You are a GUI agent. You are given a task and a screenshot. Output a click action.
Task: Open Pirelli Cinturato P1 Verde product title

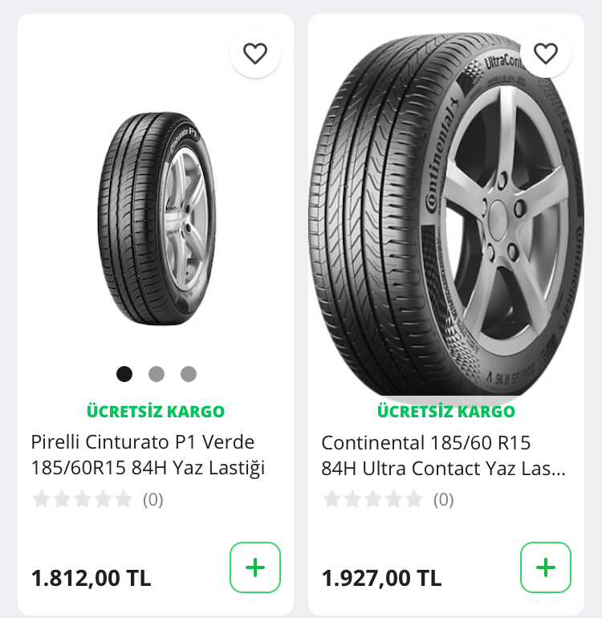coord(148,455)
